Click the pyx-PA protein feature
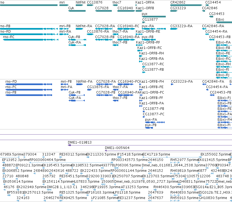 pyautogui.click(x=155, y=122)
